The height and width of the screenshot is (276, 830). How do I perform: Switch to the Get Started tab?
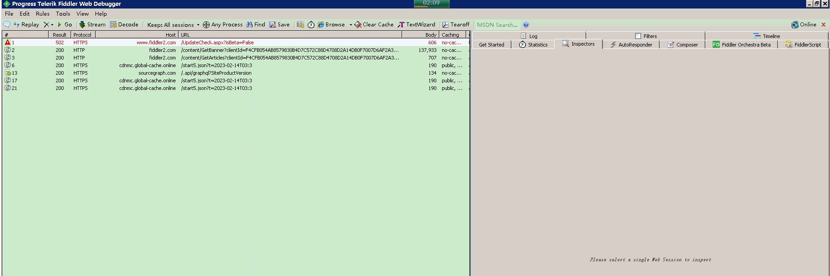(x=491, y=45)
